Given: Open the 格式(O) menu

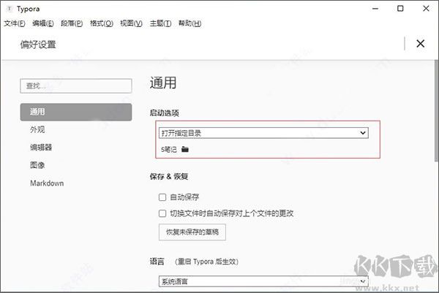Looking at the screenshot, I should (102, 23).
